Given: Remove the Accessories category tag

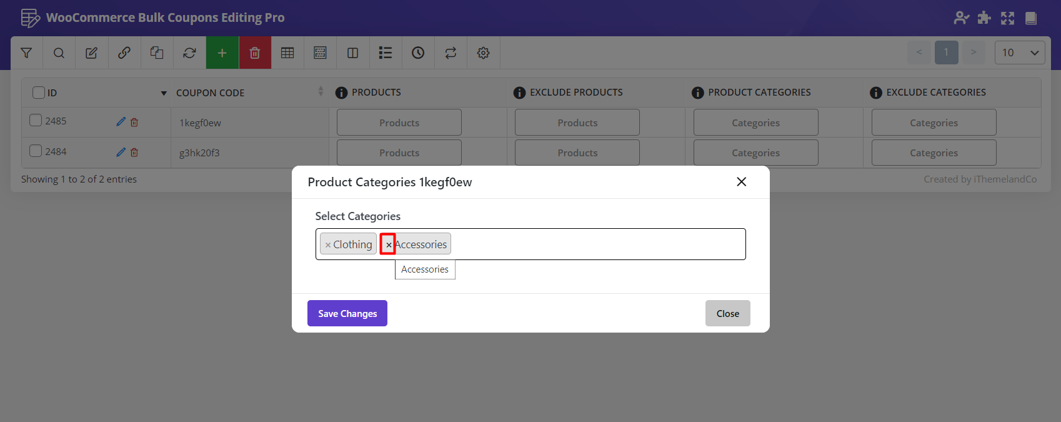Looking at the screenshot, I should pos(388,244).
